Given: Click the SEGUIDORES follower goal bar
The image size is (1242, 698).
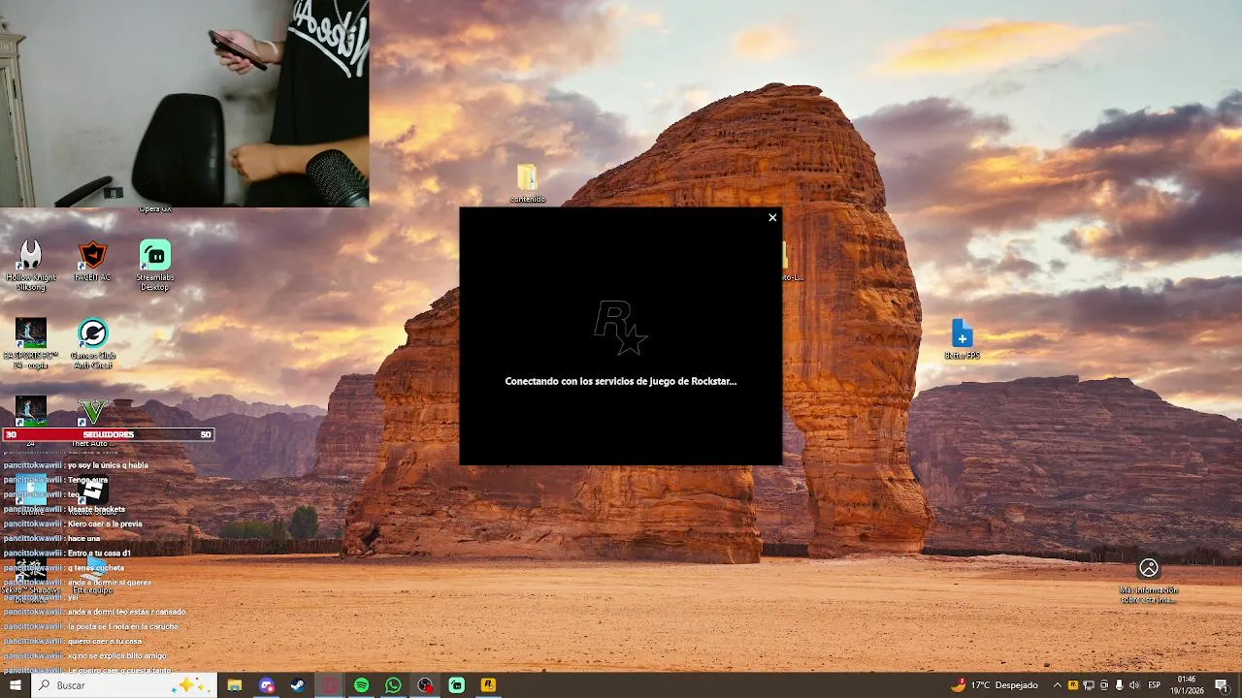Looking at the screenshot, I should coord(108,434).
